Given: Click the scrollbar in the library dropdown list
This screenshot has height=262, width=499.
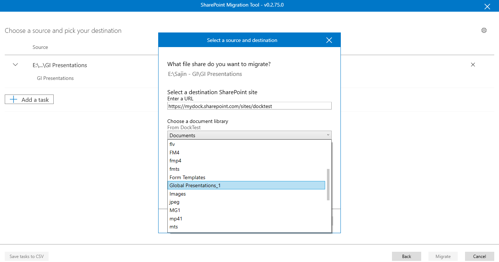Looking at the screenshot, I should coord(328,184).
